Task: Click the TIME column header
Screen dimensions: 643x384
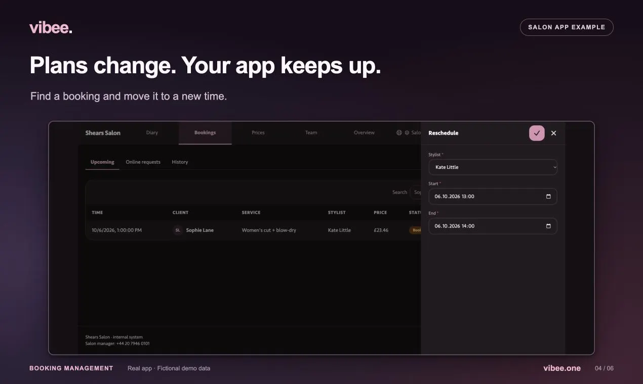Action: 97,213
